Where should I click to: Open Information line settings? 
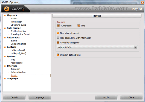(x=18, y=72)
